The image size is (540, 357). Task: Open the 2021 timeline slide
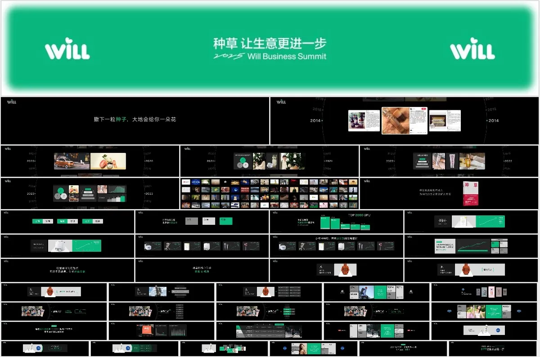point(270,161)
